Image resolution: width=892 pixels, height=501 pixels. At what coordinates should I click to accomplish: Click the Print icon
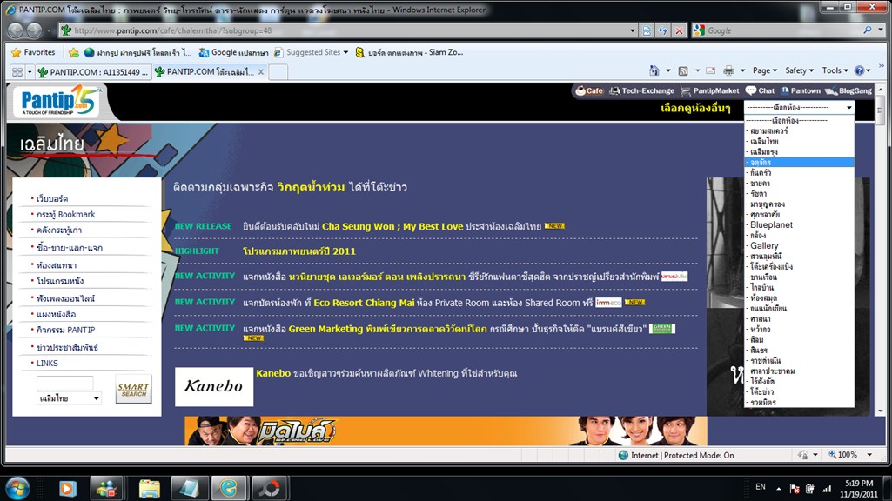(728, 70)
